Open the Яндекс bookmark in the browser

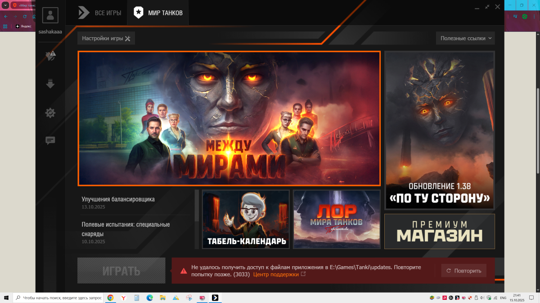coord(23,26)
